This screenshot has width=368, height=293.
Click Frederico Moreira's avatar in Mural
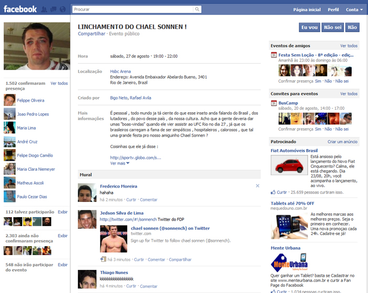coord(87,193)
